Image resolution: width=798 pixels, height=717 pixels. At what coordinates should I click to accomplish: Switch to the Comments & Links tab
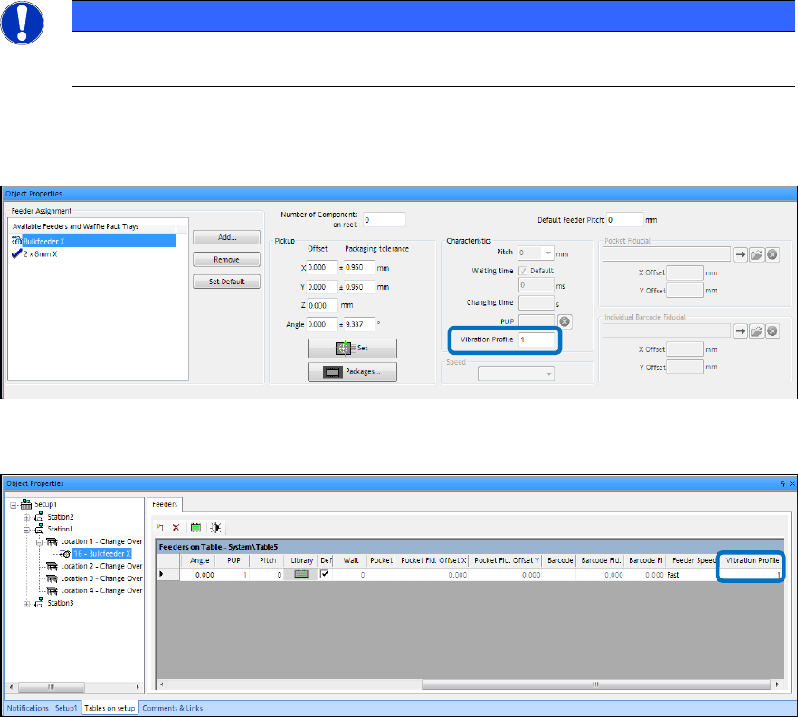172,708
